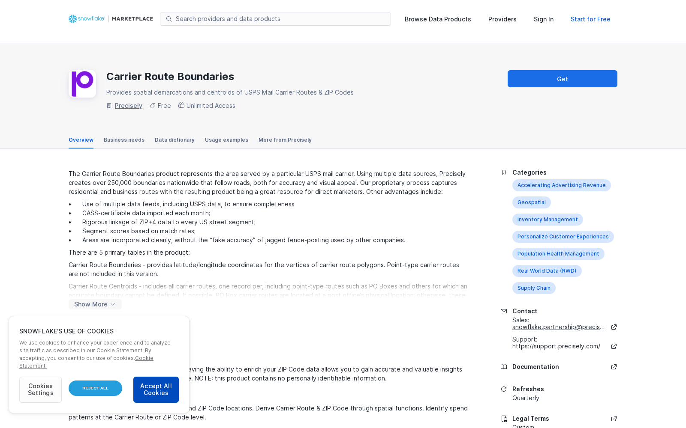The image size is (686, 428).
Task: Select the Accelerating Advertising Revenue category tag
Action: (562, 185)
